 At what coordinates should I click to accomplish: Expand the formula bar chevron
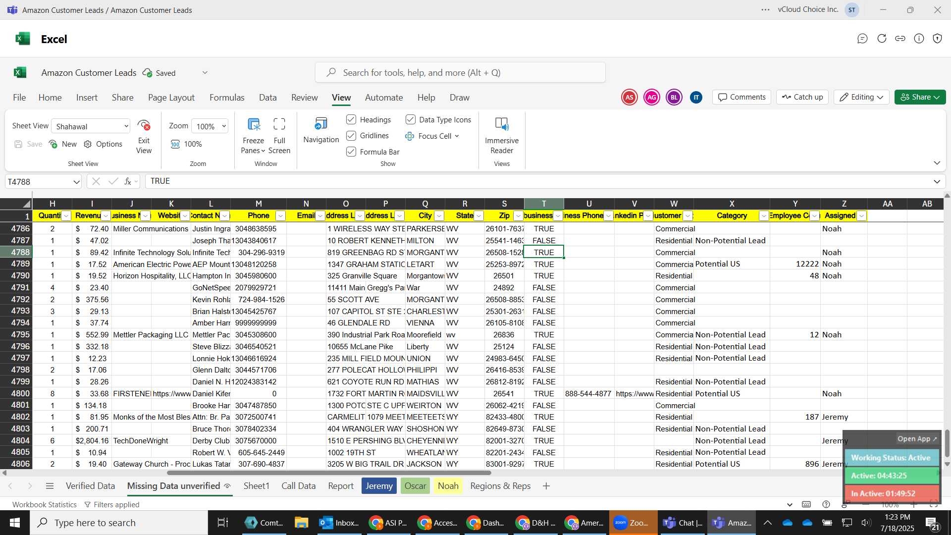937,182
